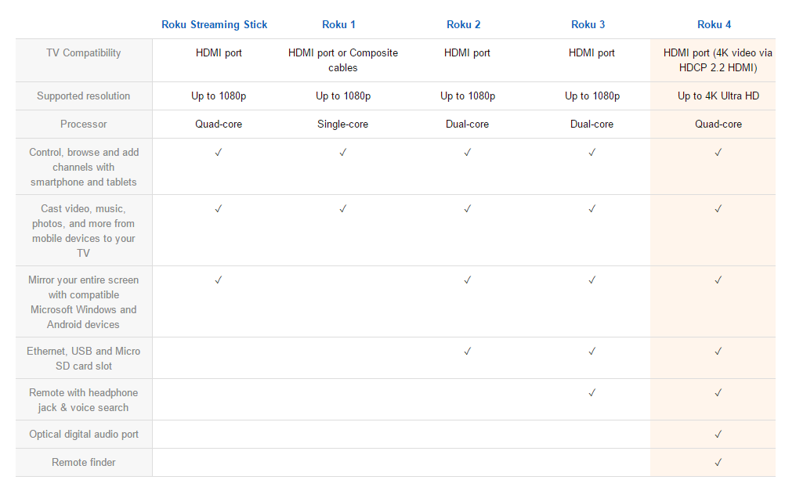The image size is (785, 498).
Task: Select 'Dual-core' in the Roku 2 column
Action: pos(467,124)
